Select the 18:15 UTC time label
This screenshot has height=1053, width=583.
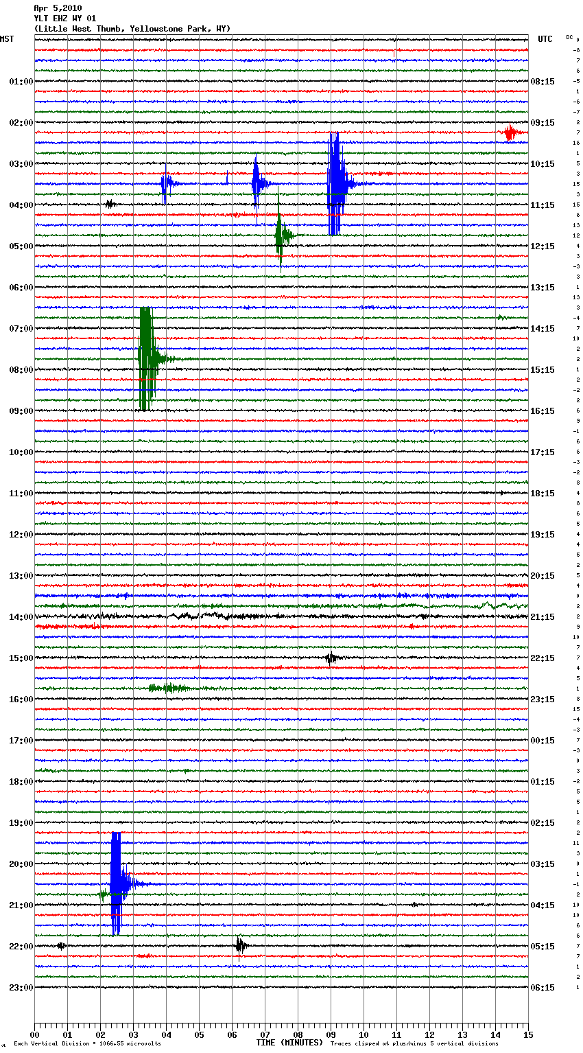pos(543,494)
